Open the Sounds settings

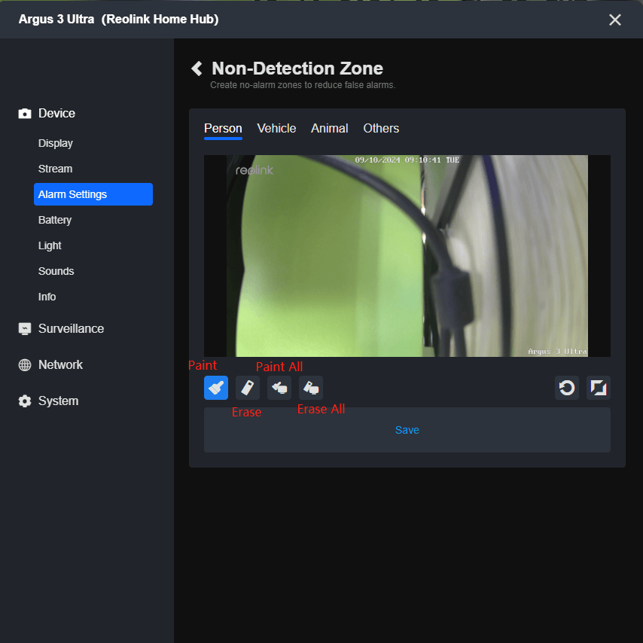pos(56,271)
